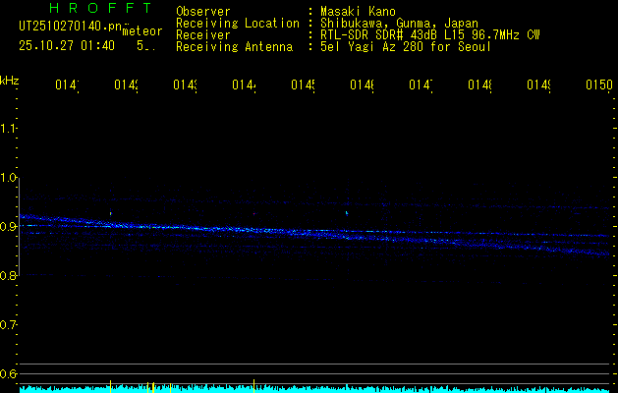618x393 pixels.
Task: Click the 'Receiving Antenna' label
Action: (x=234, y=47)
